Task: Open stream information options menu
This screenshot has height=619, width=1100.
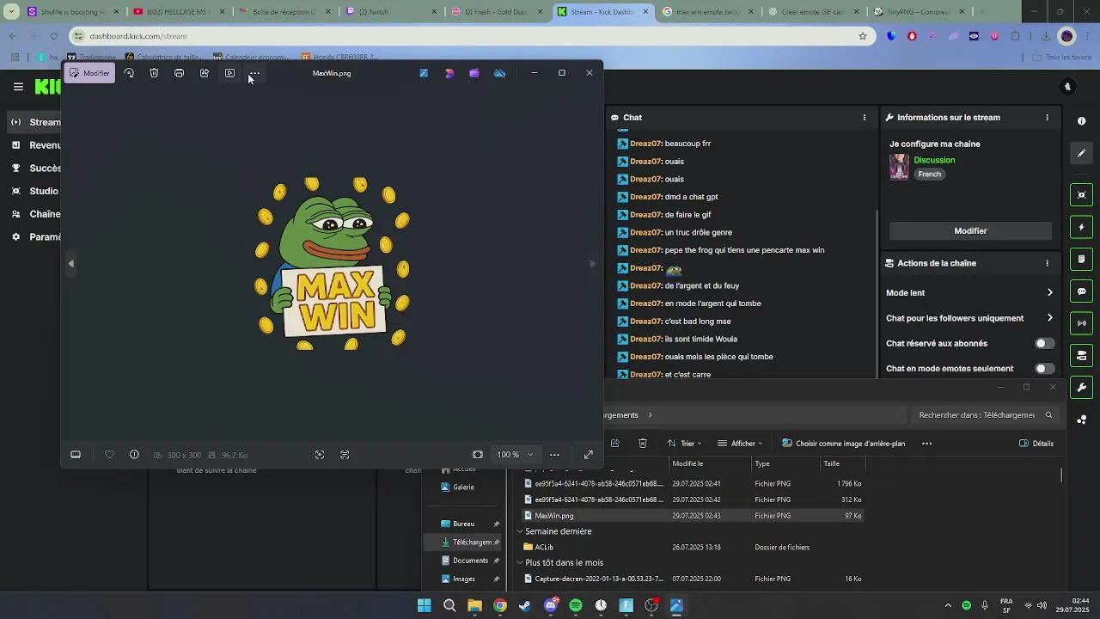Action: point(1047,118)
